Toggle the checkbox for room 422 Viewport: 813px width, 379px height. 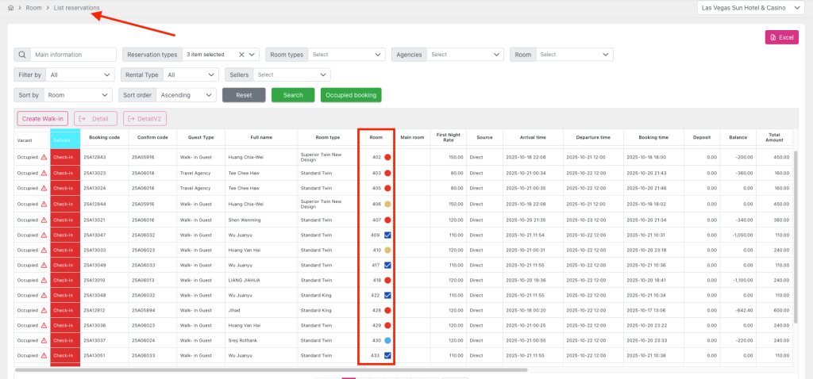[x=387, y=295]
